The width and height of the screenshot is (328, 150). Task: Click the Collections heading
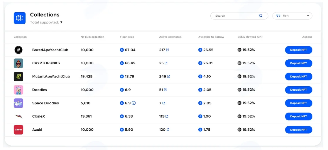[x=45, y=15]
